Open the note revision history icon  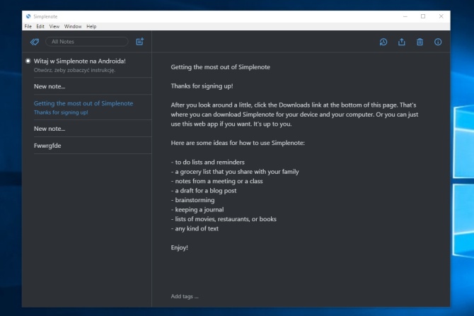[383, 42]
